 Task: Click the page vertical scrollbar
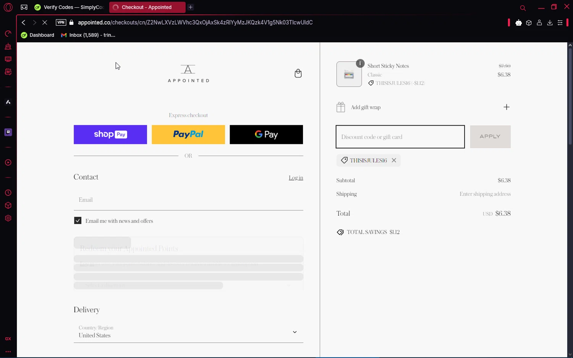tap(570, 96)
